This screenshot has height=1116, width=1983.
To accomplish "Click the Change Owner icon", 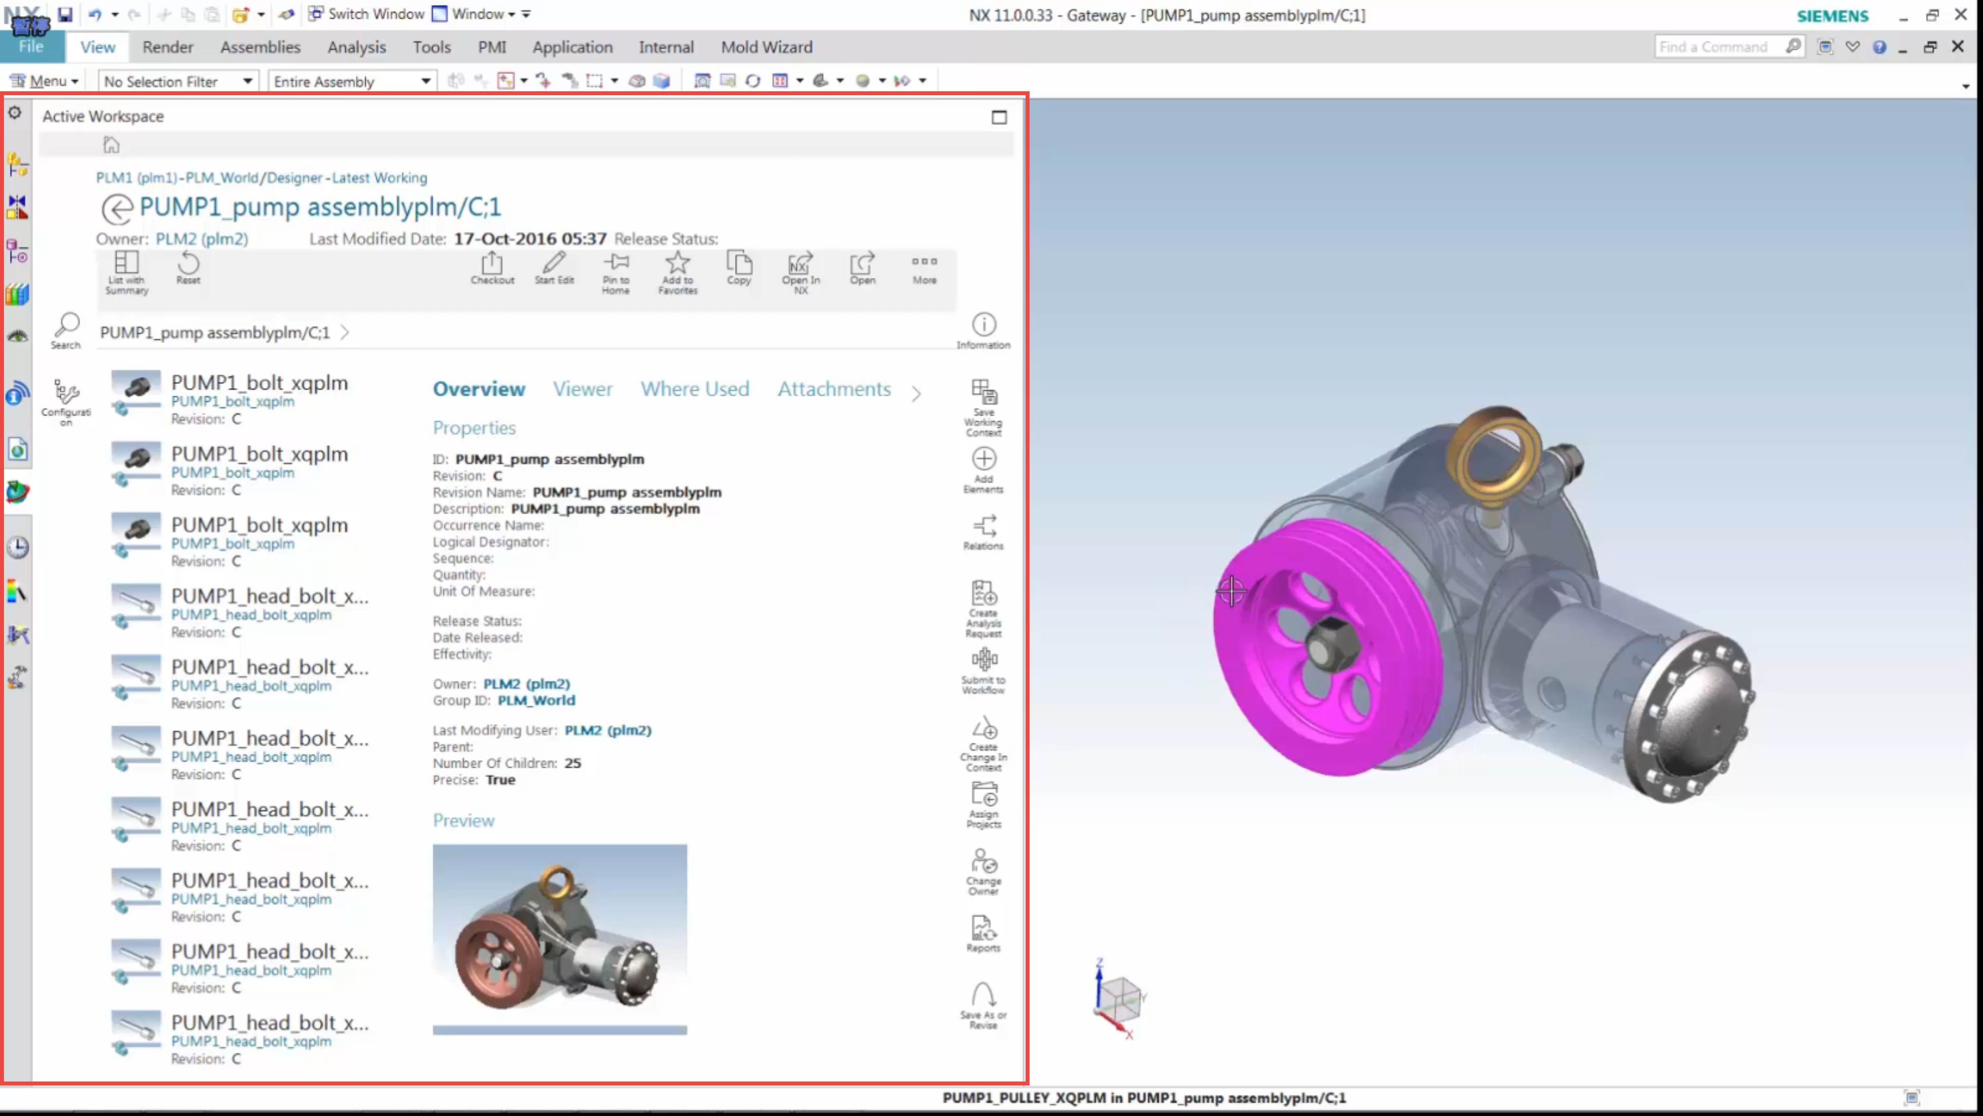I will click(x=983, y=872).
